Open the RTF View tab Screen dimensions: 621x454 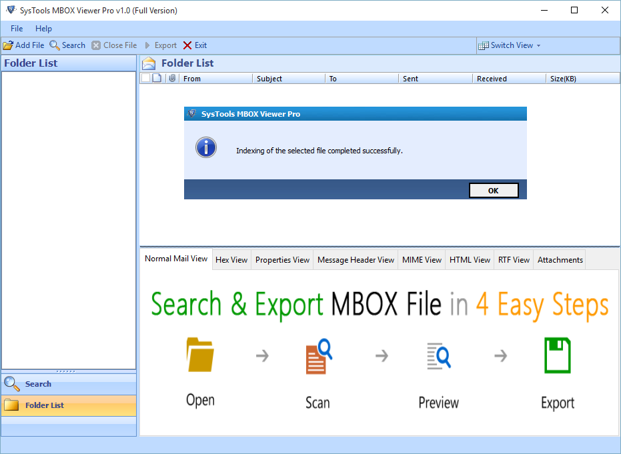point(514,260)
